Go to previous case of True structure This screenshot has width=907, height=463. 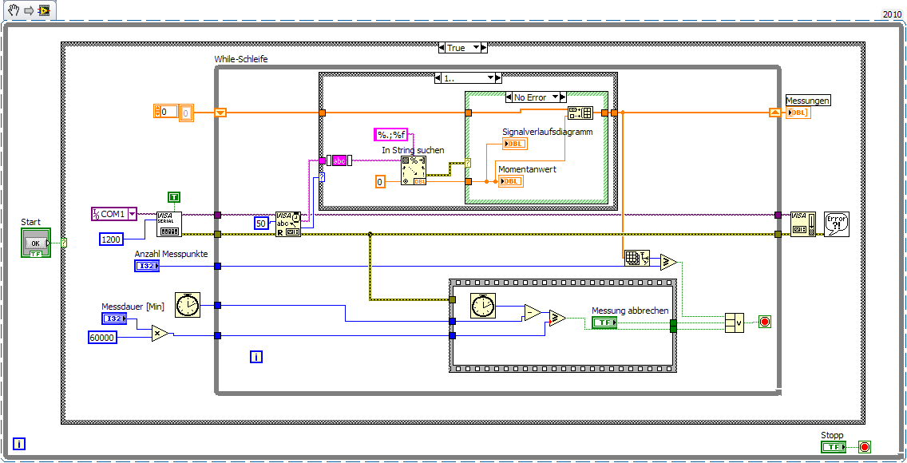coord(442,48)
